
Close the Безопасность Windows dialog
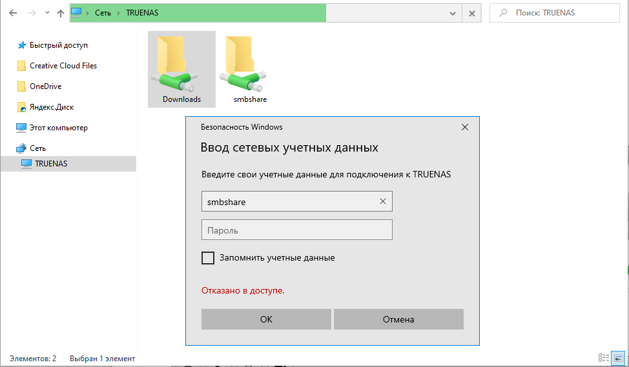point(465,127)
